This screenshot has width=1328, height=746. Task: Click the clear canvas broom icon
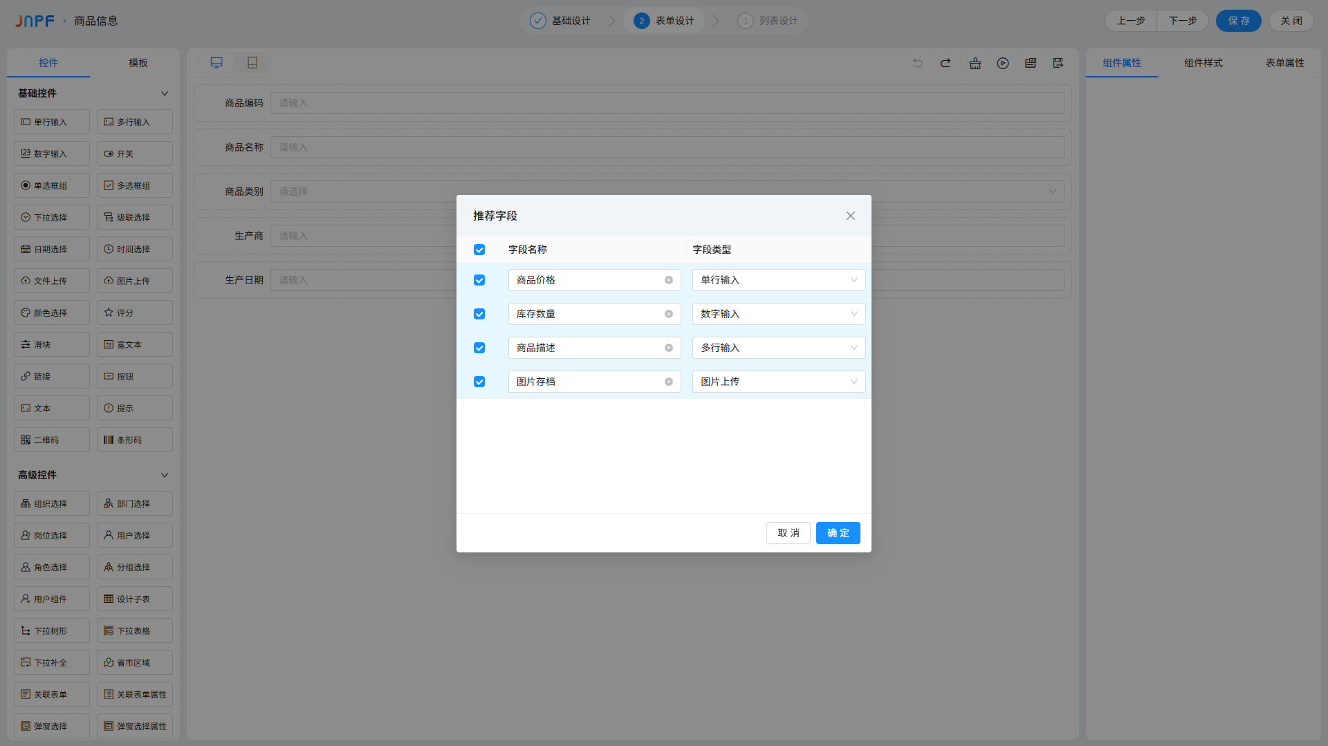click(975, 63)
